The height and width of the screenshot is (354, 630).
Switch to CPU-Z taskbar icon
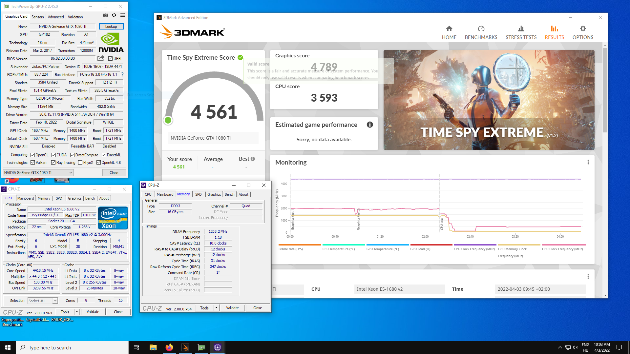tap(217, 347)
